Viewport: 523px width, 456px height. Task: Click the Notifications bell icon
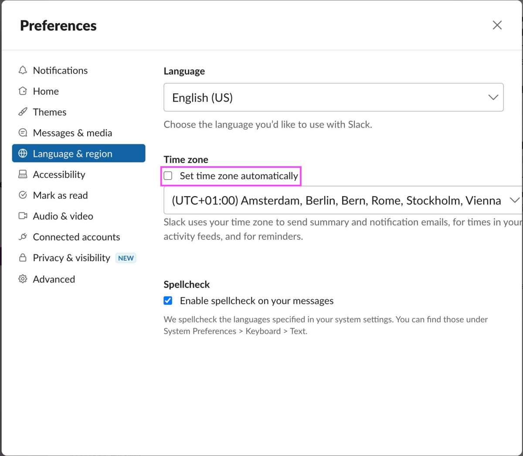[23, 70]
